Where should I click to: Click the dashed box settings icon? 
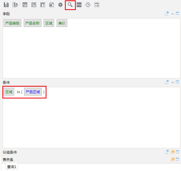97,5
